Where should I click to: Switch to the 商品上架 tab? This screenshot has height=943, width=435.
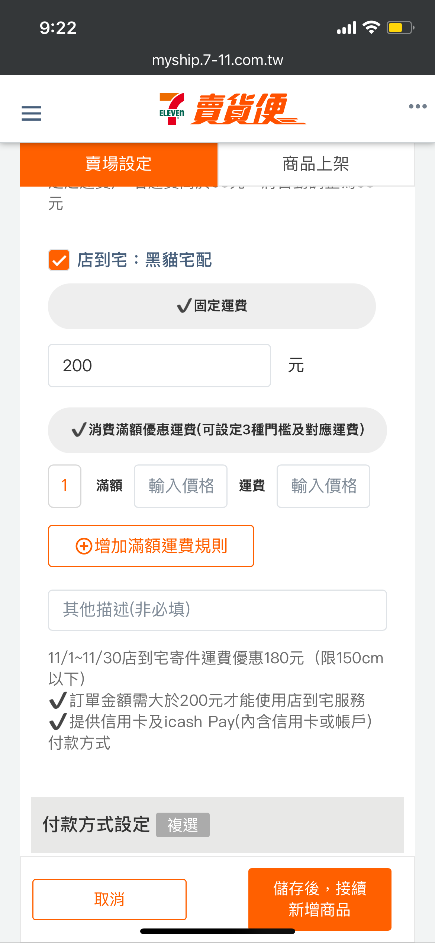click(316, 164)
